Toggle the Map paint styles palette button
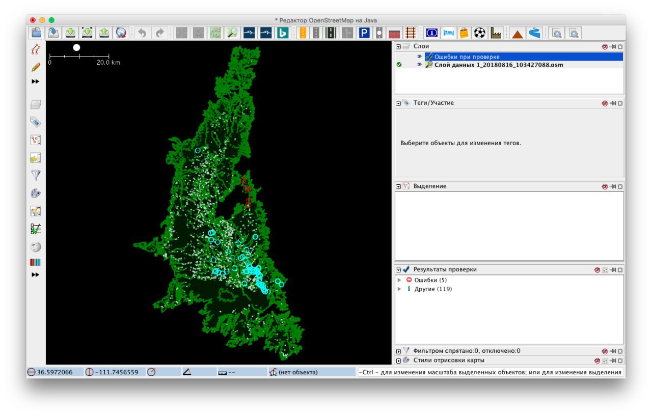Viewport: 652px width, 416px height. pyautogui.click(x=36, y=193)
